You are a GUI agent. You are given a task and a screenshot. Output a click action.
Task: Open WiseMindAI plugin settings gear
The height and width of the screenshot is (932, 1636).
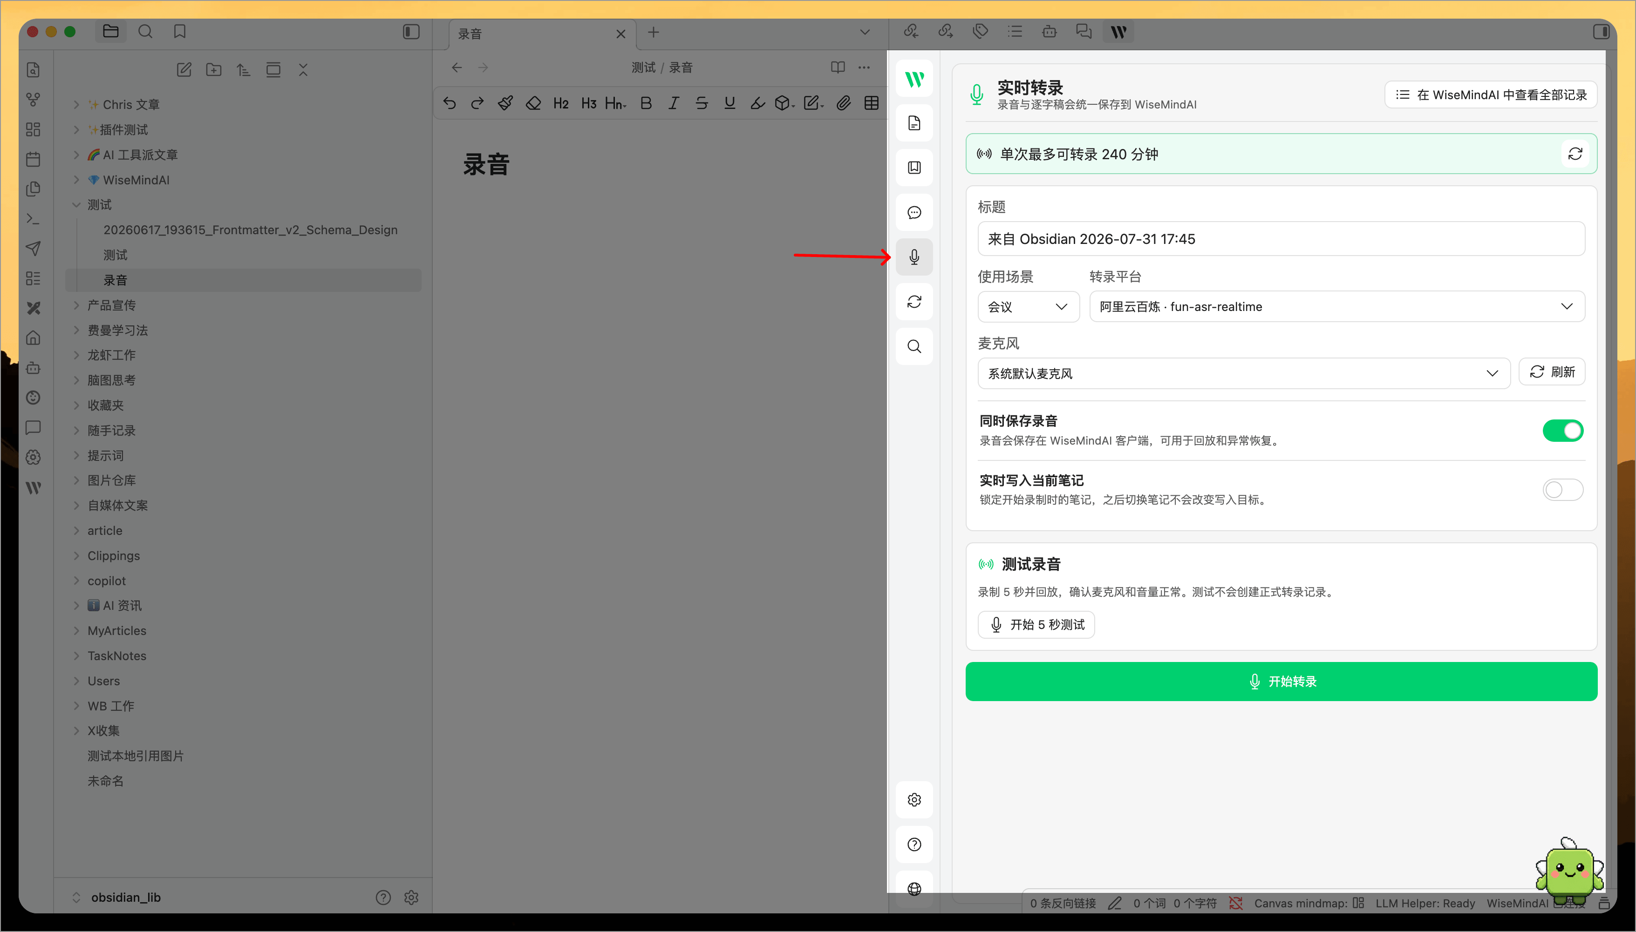pos(914,799)
